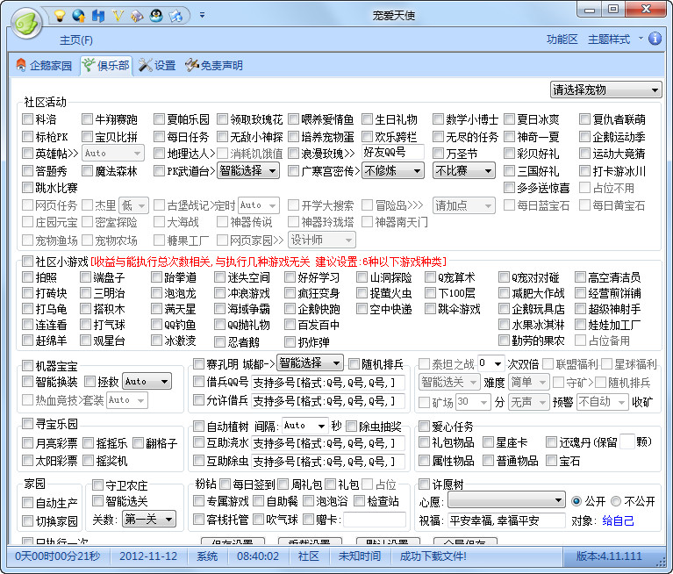673x574 pixels.
Task: Click the 未知时间 status bar entry
Action: pyautogui.click(x=359, y=556)
